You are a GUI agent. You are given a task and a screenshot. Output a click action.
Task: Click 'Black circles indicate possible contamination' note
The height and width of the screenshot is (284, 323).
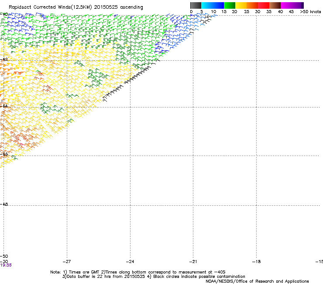199,277
